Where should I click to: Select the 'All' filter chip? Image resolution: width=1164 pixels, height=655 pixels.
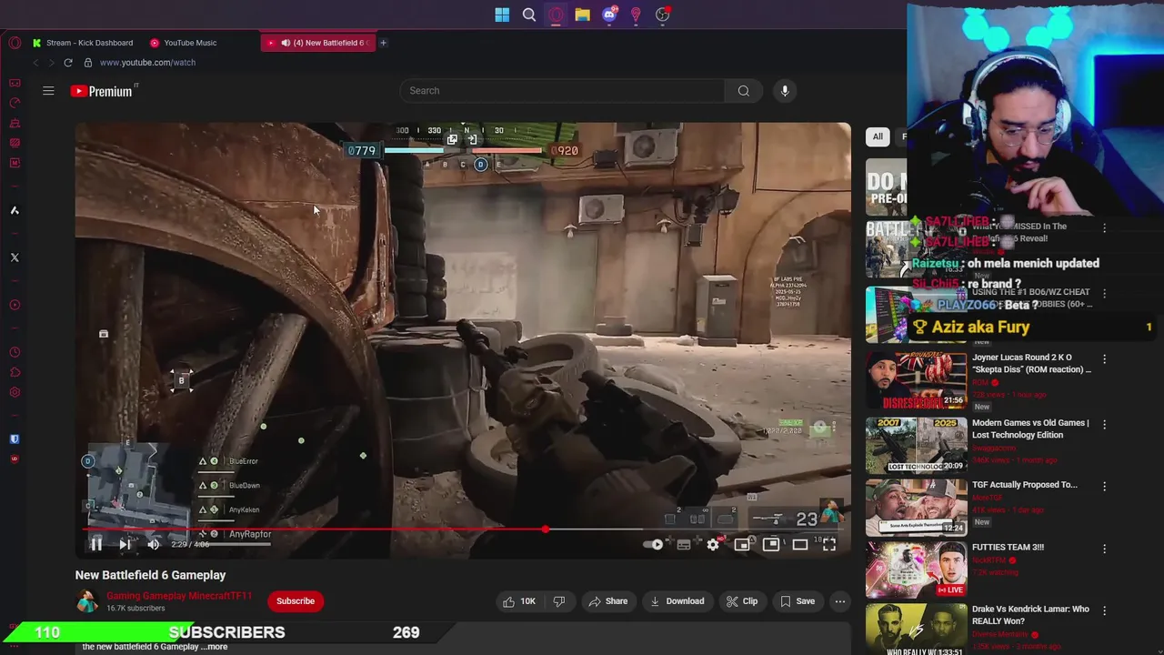point(878,136)
